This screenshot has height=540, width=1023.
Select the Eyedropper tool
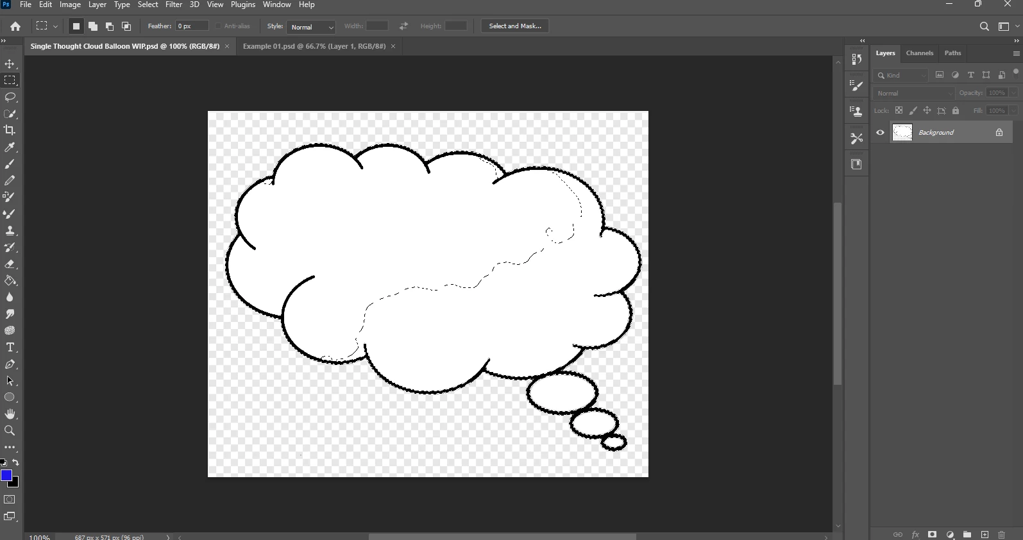(10, 147)
